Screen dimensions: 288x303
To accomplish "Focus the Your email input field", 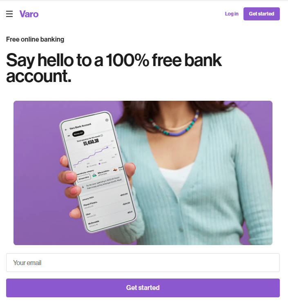I will (x=143, y=263).
